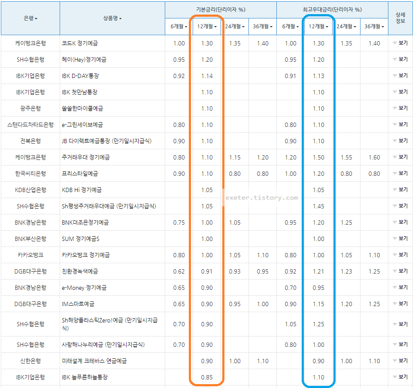The image size is (415, 388).
Task: Click product name IBK 첫만남통장
Action: point(79,92)
